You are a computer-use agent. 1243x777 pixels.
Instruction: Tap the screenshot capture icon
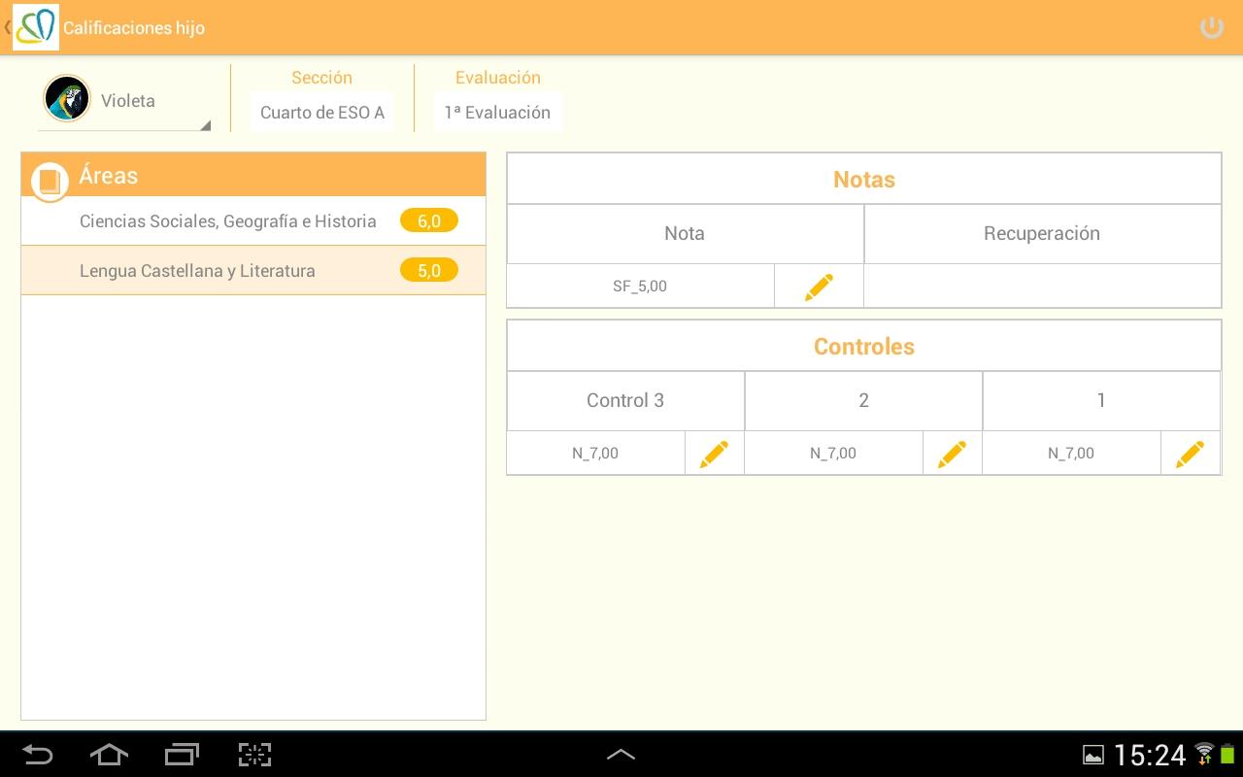click(x=254, y=755)
